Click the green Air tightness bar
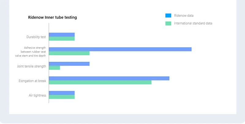Screen dimensions: 245x124 (x=62, y=97)
